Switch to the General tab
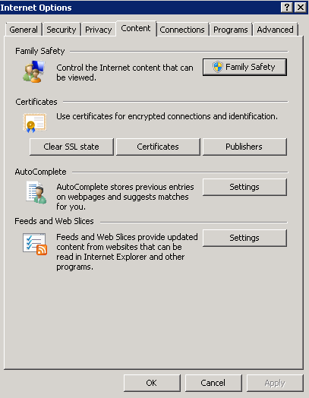This screenshot has width=309, height=398. 24,30
